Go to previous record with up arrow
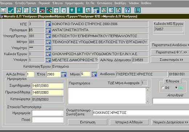 [72, 10]
